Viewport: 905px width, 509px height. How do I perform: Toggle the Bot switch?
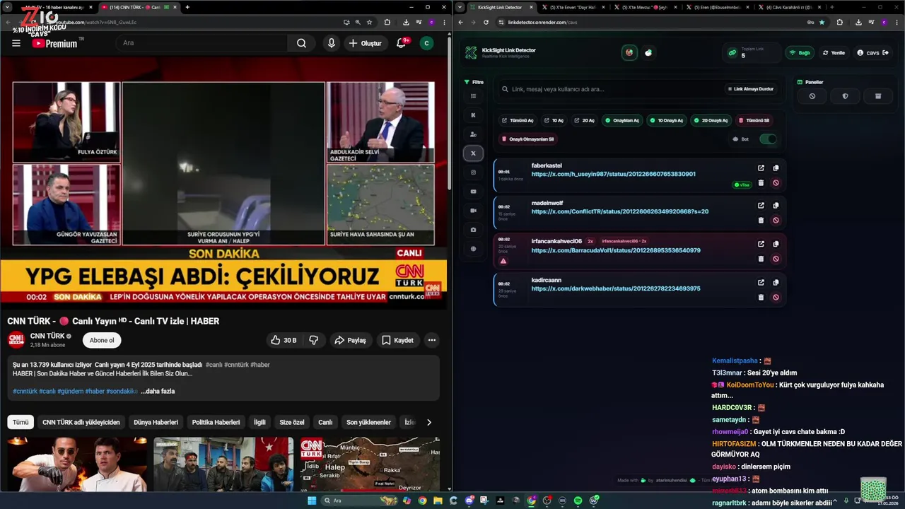coord(767,139)
